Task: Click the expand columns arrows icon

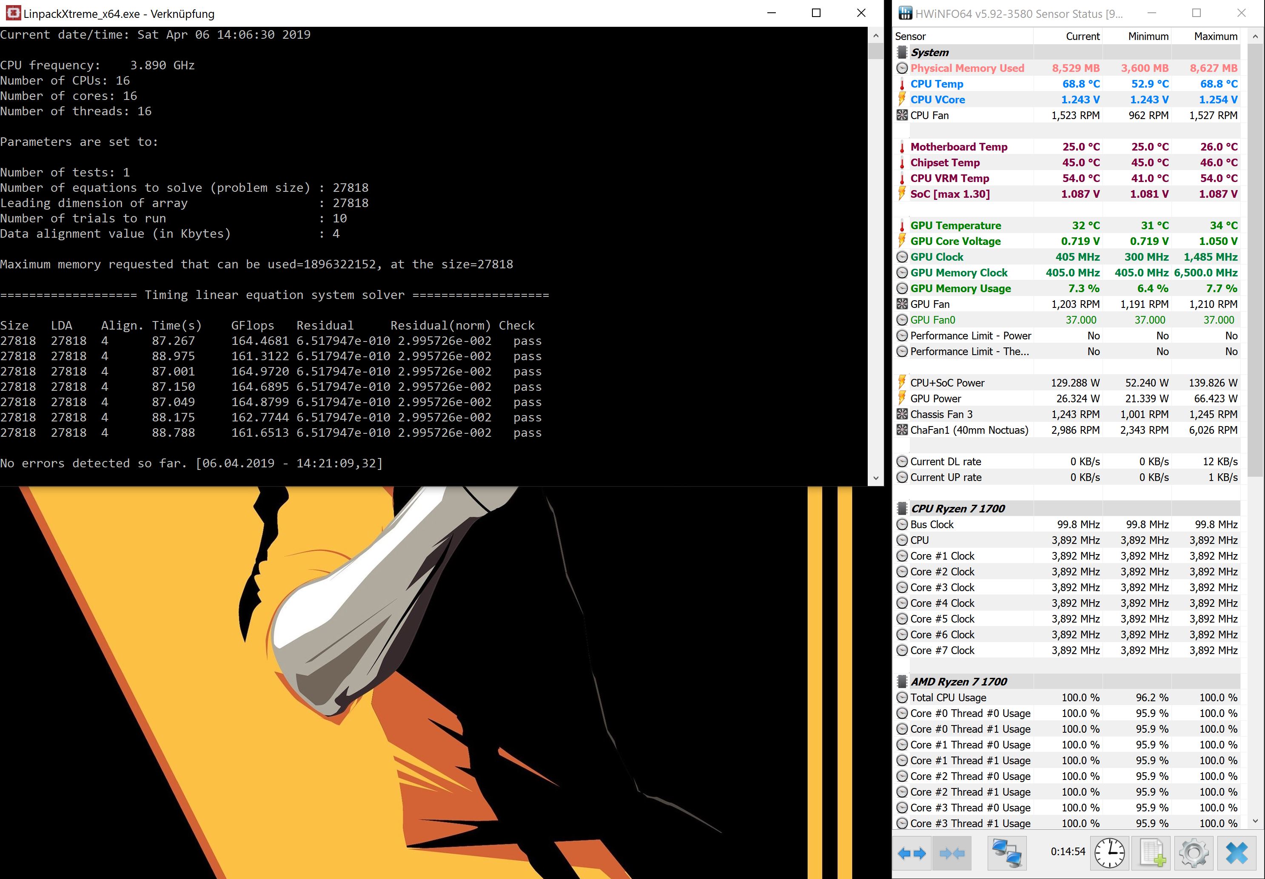Action: pos(912,853)
